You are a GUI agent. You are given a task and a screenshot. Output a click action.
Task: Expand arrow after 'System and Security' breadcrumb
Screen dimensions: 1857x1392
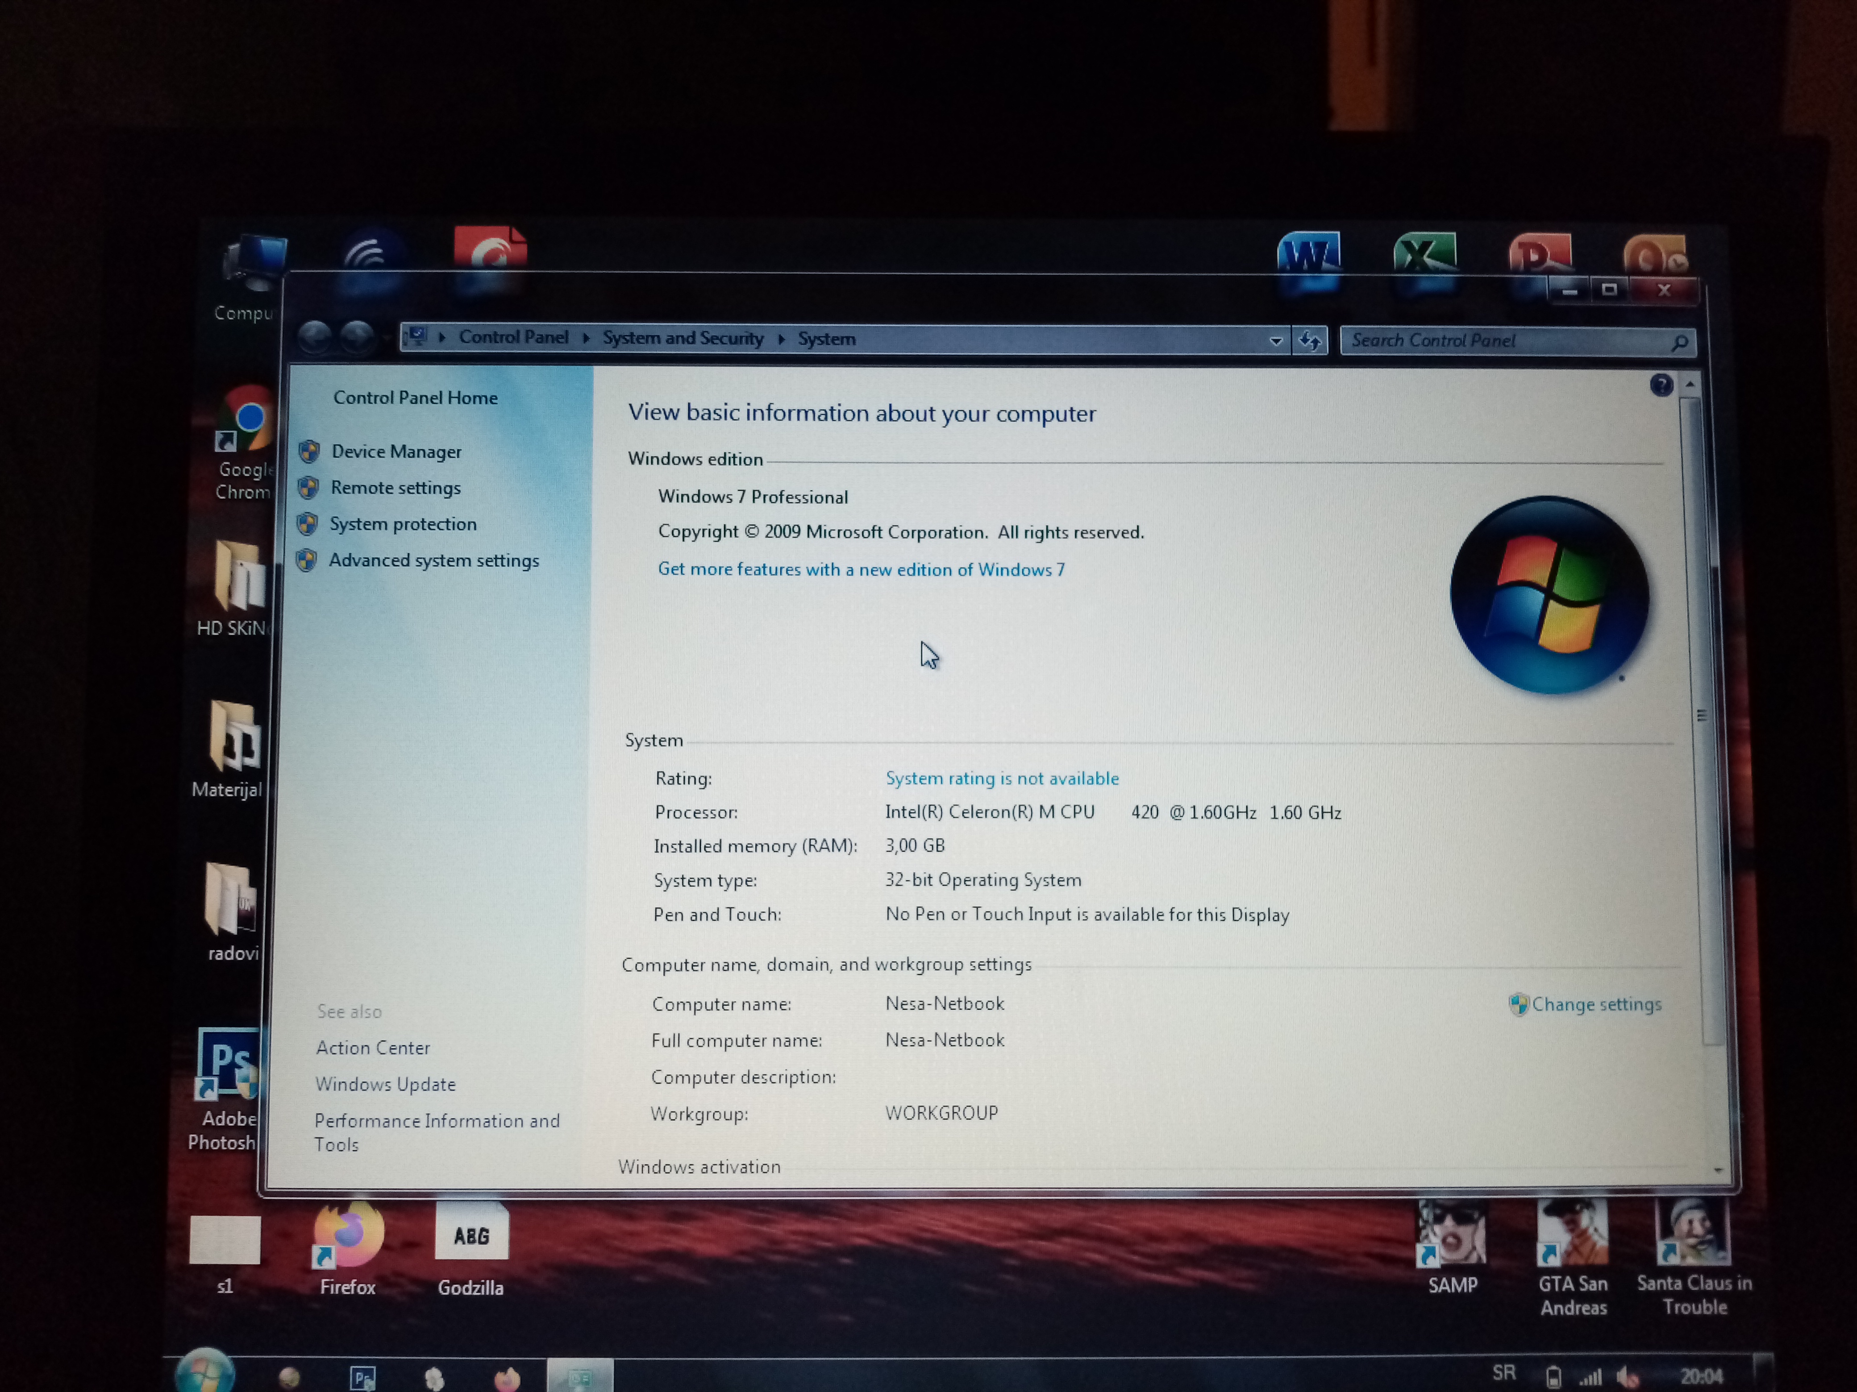(781, 339)
